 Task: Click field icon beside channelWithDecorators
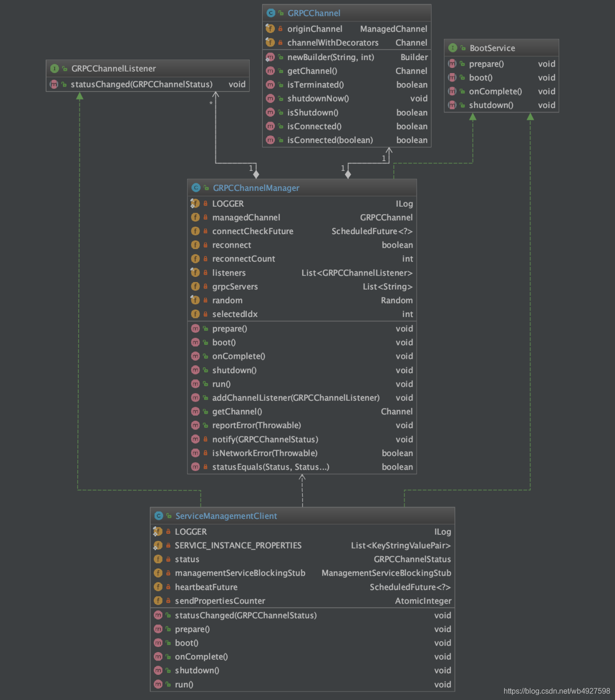tap(270, 42)
